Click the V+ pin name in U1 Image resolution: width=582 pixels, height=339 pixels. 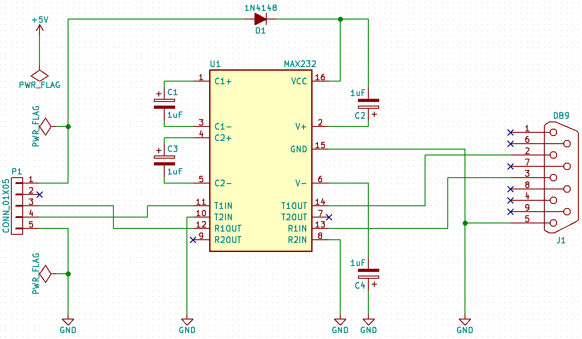pos(301,127)
